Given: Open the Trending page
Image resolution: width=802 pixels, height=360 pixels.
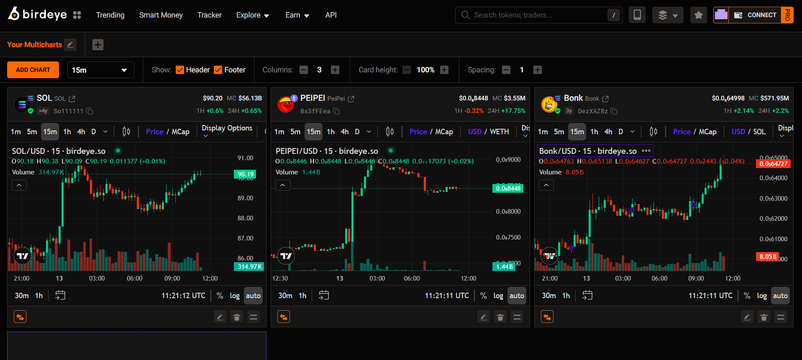Looking at the screenshot, I should tap(110, 15).
